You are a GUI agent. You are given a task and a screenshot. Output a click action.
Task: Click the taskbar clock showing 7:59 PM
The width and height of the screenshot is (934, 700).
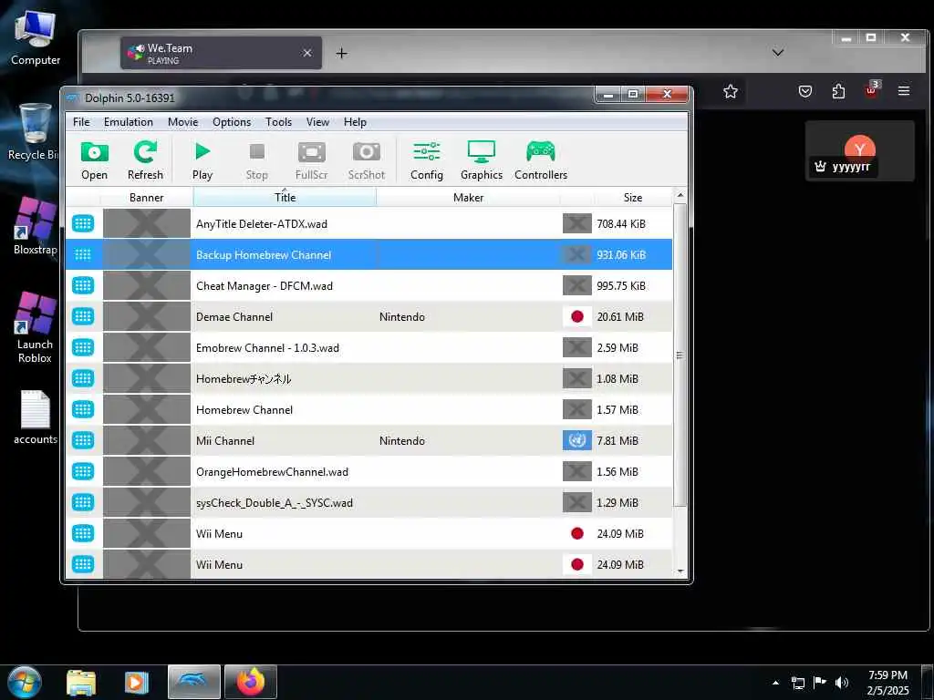[x=887, y=683]
